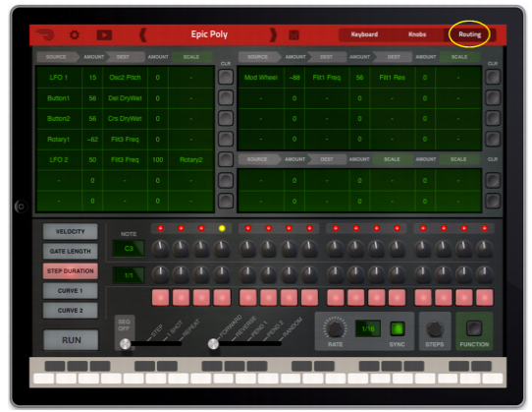Select the CURVE 1 mode
The height and width of the screenshot is (412, 532).
coord(71,291)
